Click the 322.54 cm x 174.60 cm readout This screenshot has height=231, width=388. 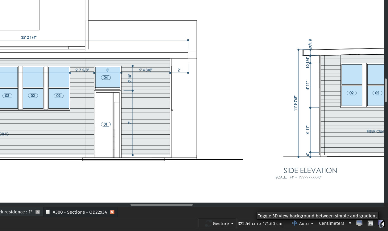coord(260,223)
